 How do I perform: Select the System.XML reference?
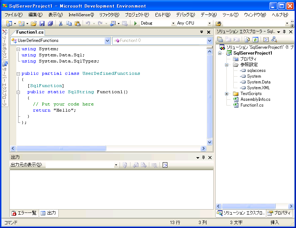click(x=258, y=88)
